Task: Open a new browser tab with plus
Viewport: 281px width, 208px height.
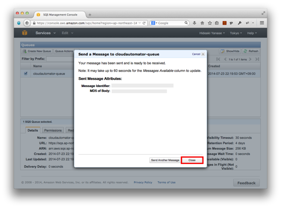Action: (x=90, y=15)
